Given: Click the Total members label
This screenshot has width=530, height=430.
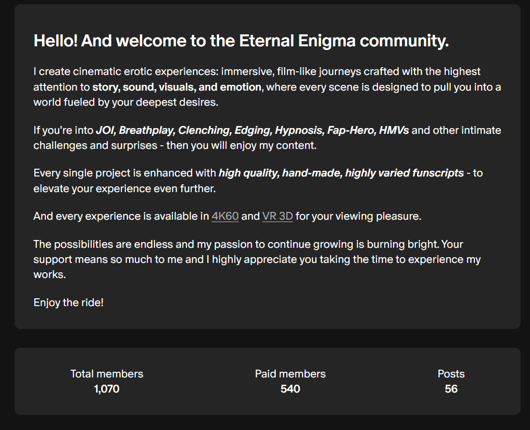Looking at the screenshot, I should 107,374.
